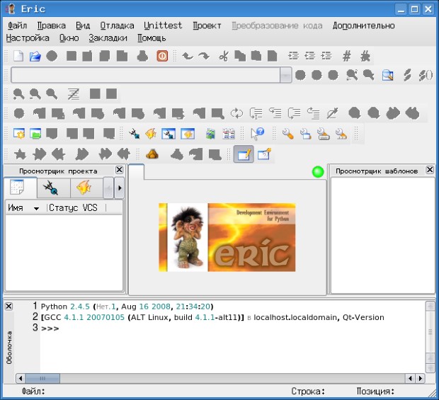Screen dimensions: 439x400
Task: Click the Cut scissors icon
Action: click(x=223, y=56)
